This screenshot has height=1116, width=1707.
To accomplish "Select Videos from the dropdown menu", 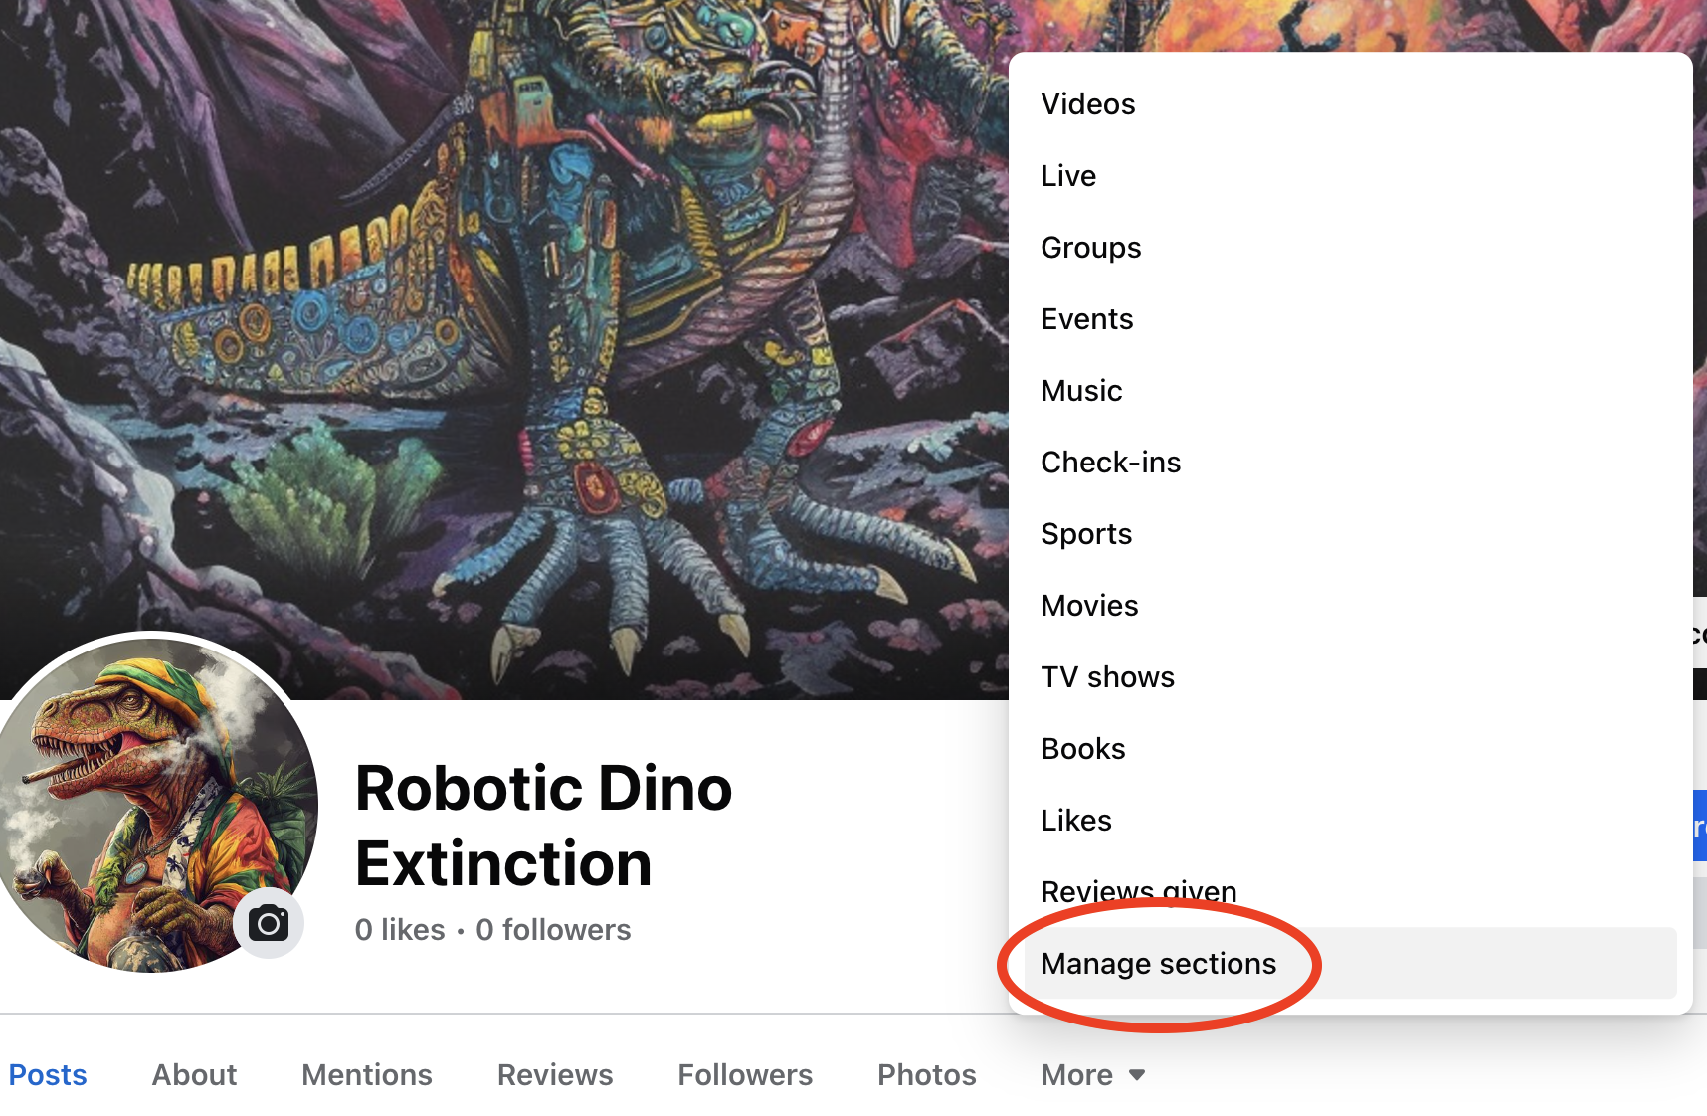I will tap(1087, 104).
